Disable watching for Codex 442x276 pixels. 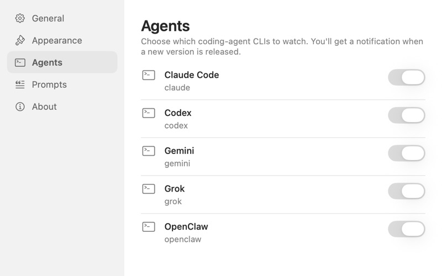point(407,115)
